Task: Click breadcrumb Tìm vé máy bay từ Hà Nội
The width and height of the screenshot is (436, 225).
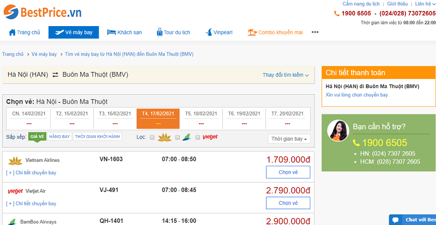Action: pyautogui.click(x=129, y=54)
